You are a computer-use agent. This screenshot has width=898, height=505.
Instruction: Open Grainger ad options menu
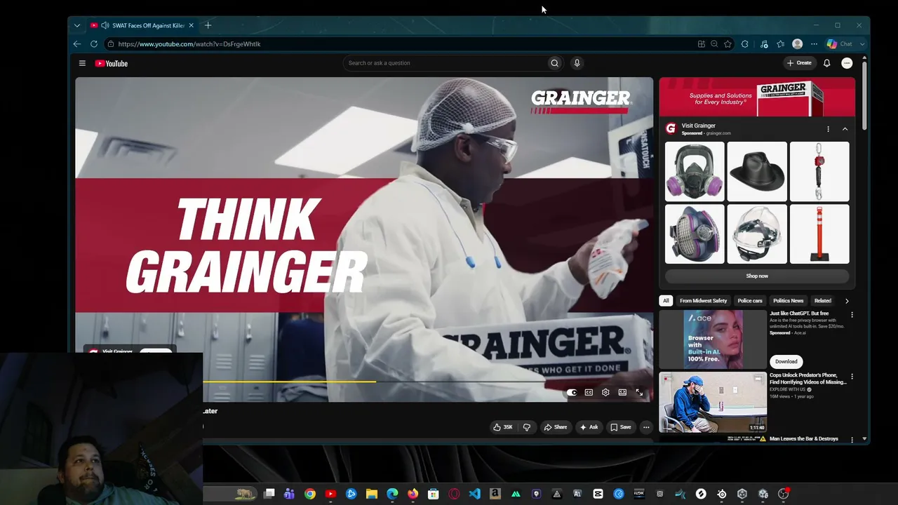(x=828, y=129)
